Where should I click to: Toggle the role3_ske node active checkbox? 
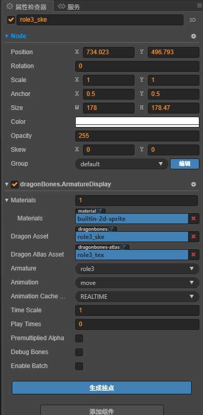coord(11,20)
